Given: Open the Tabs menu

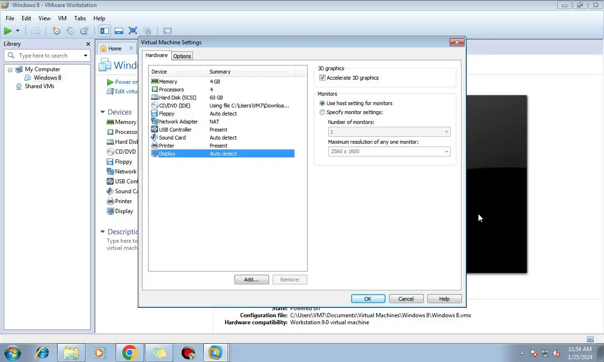Looking at the screenshot, I should 80,18.
